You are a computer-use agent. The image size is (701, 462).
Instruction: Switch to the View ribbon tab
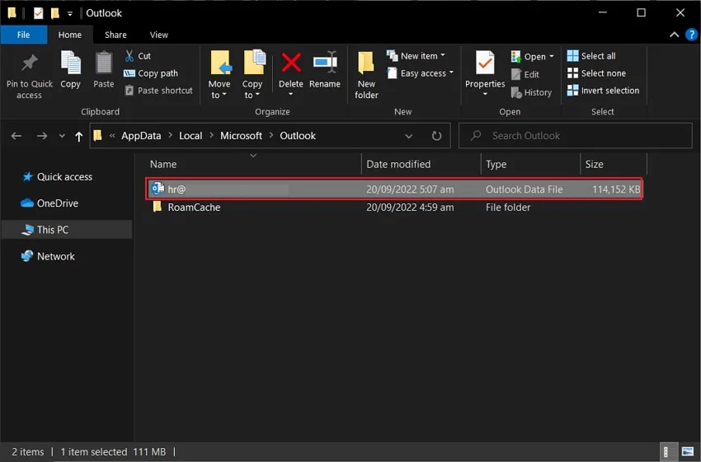(158, 35)
